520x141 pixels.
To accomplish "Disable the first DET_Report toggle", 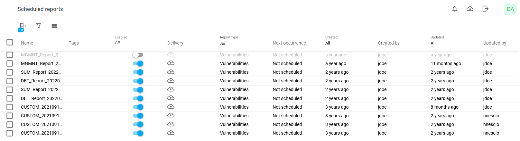I will click(138, 81).
